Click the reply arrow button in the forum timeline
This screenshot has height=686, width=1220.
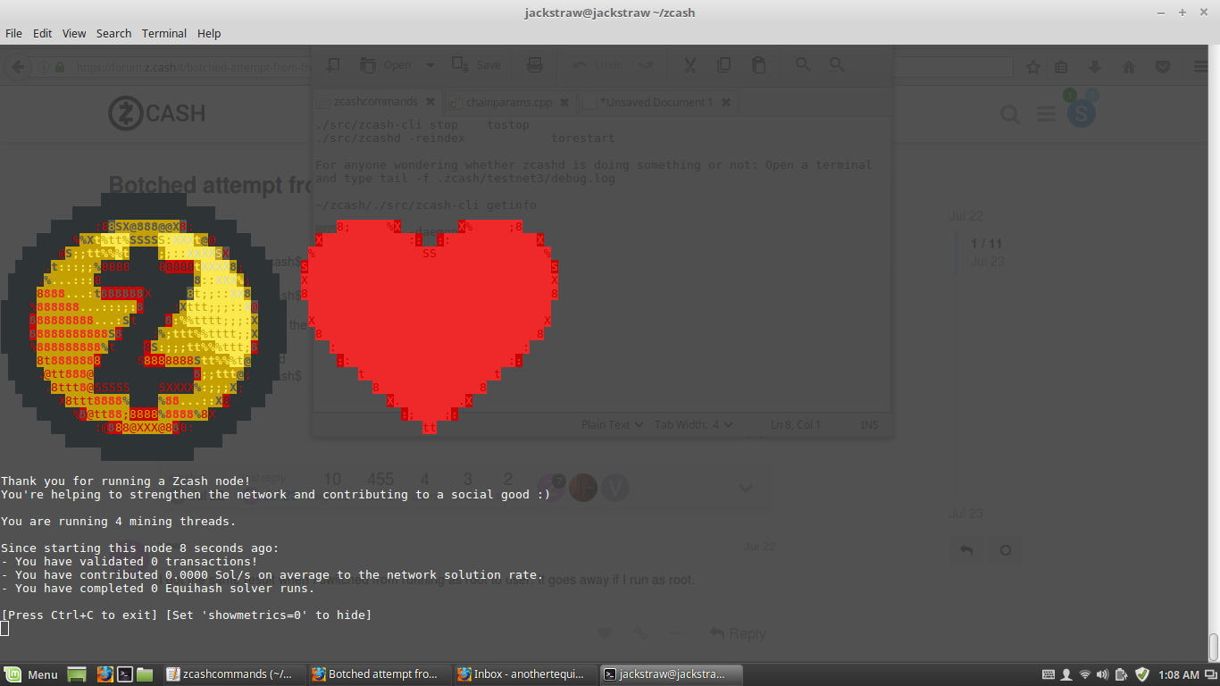coord(966,550)
